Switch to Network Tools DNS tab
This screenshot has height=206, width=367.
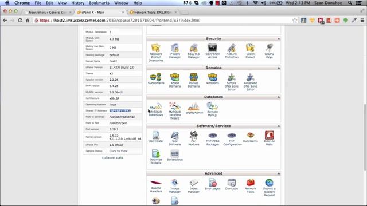click(153, 13)
